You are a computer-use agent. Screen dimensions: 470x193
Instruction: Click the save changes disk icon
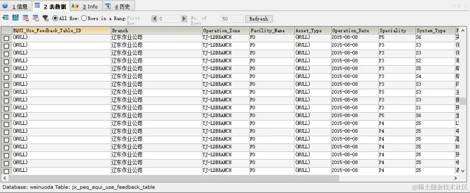click(x=16, y=18)
